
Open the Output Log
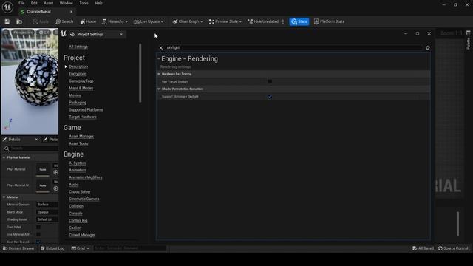coord(52,248)
